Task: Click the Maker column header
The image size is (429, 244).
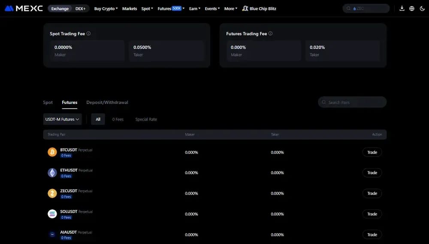Action: pyautogui.click(x=190, y=134)
